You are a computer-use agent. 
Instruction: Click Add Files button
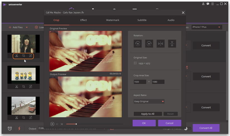[x=16, y=27]
